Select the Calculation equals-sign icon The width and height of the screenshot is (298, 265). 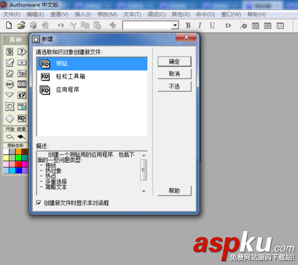pos(22,62)
